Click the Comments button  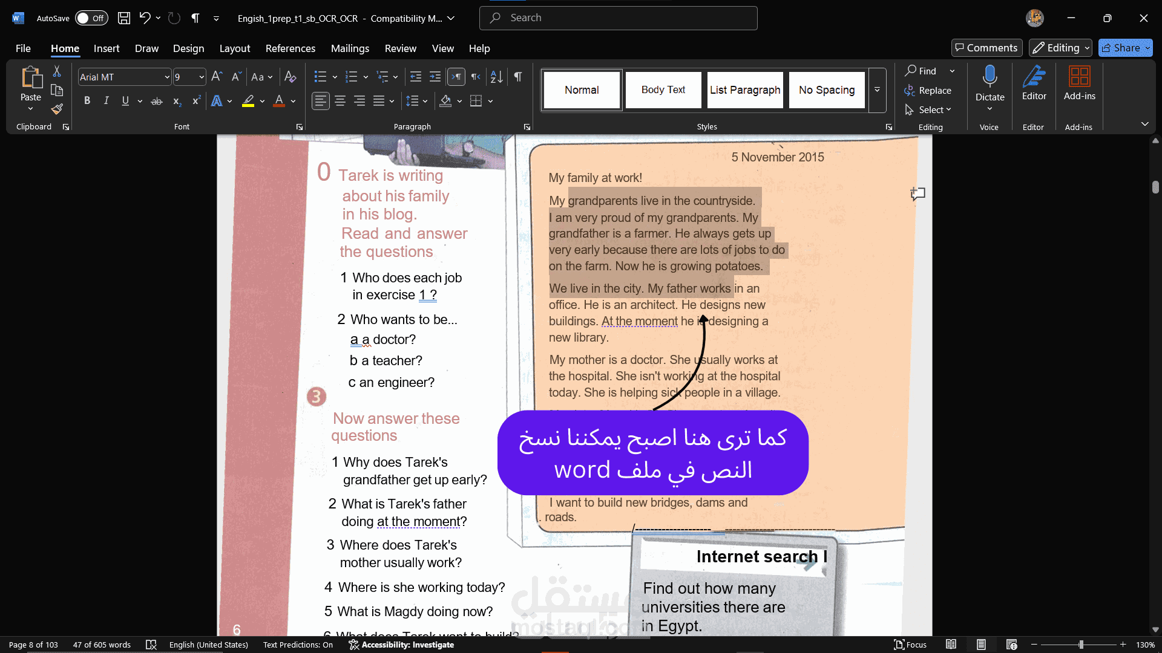pyautogui.click(x=986, y=48)
